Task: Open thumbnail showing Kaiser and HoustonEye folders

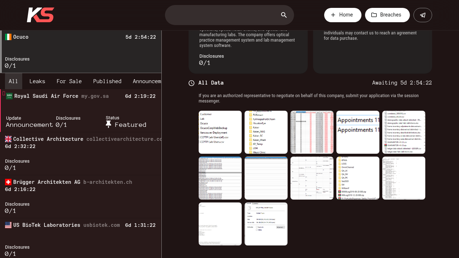Action: [x=266, y=132]
